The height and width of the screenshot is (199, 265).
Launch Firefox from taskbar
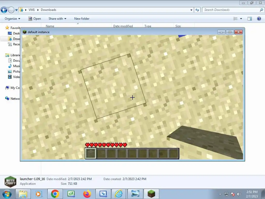pyautogui.click(x=87, y=194)
